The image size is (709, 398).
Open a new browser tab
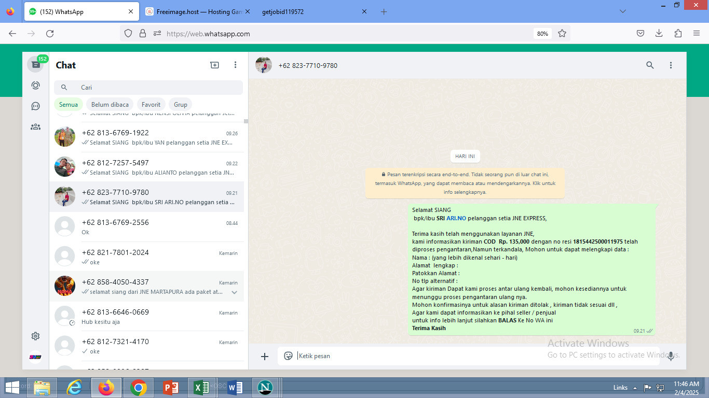point(384,11)
